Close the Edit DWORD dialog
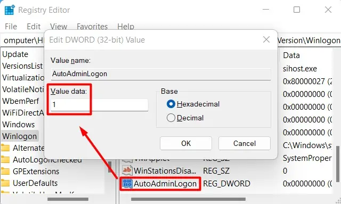 click(266, 39)
